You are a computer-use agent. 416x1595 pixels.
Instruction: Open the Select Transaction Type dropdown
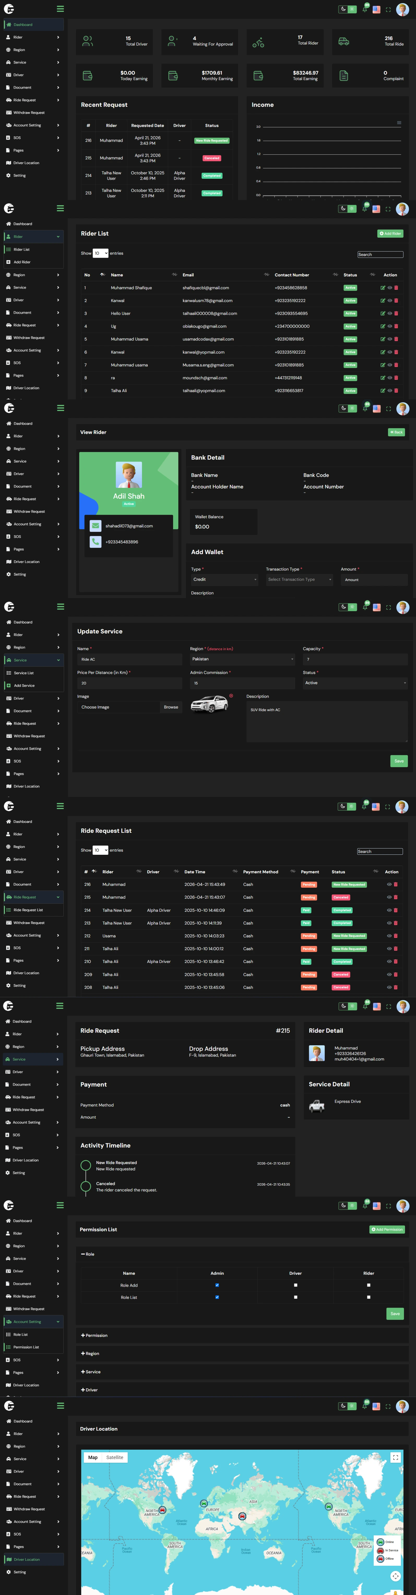tap(300, 580)
